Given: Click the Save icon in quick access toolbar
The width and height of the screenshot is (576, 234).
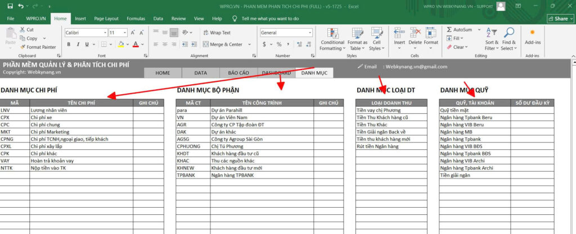Looking at the screenshot, I should click(8, 6).
